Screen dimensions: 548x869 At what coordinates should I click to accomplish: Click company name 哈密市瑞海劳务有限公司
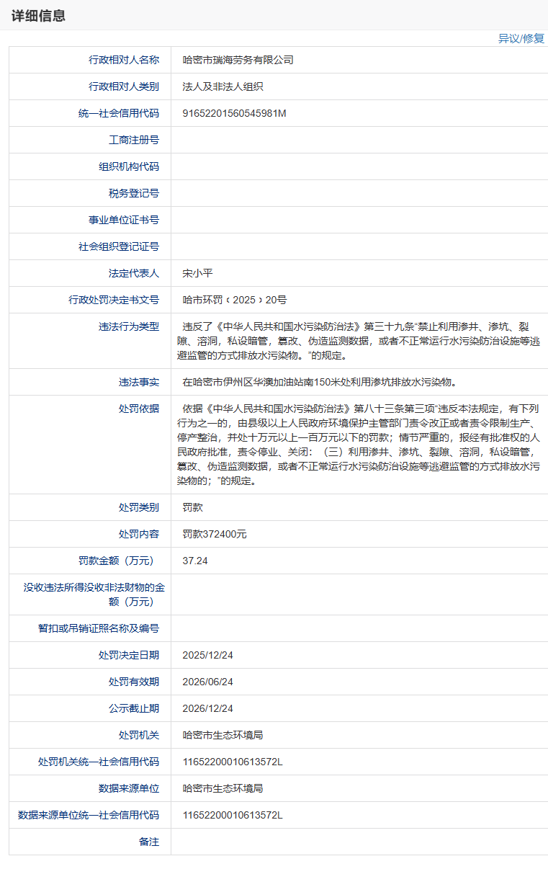pyautogui.click(x=238, y=60)
